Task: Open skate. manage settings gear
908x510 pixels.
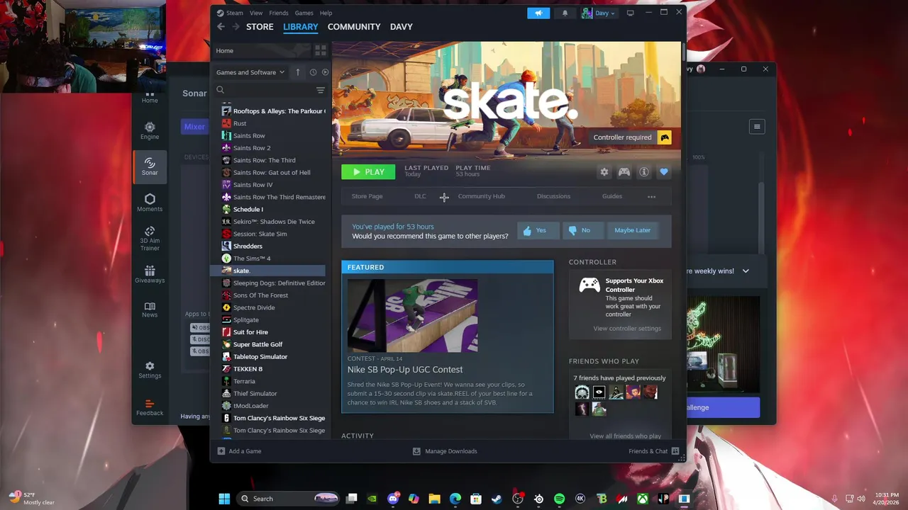Action: tap(604, 172)
